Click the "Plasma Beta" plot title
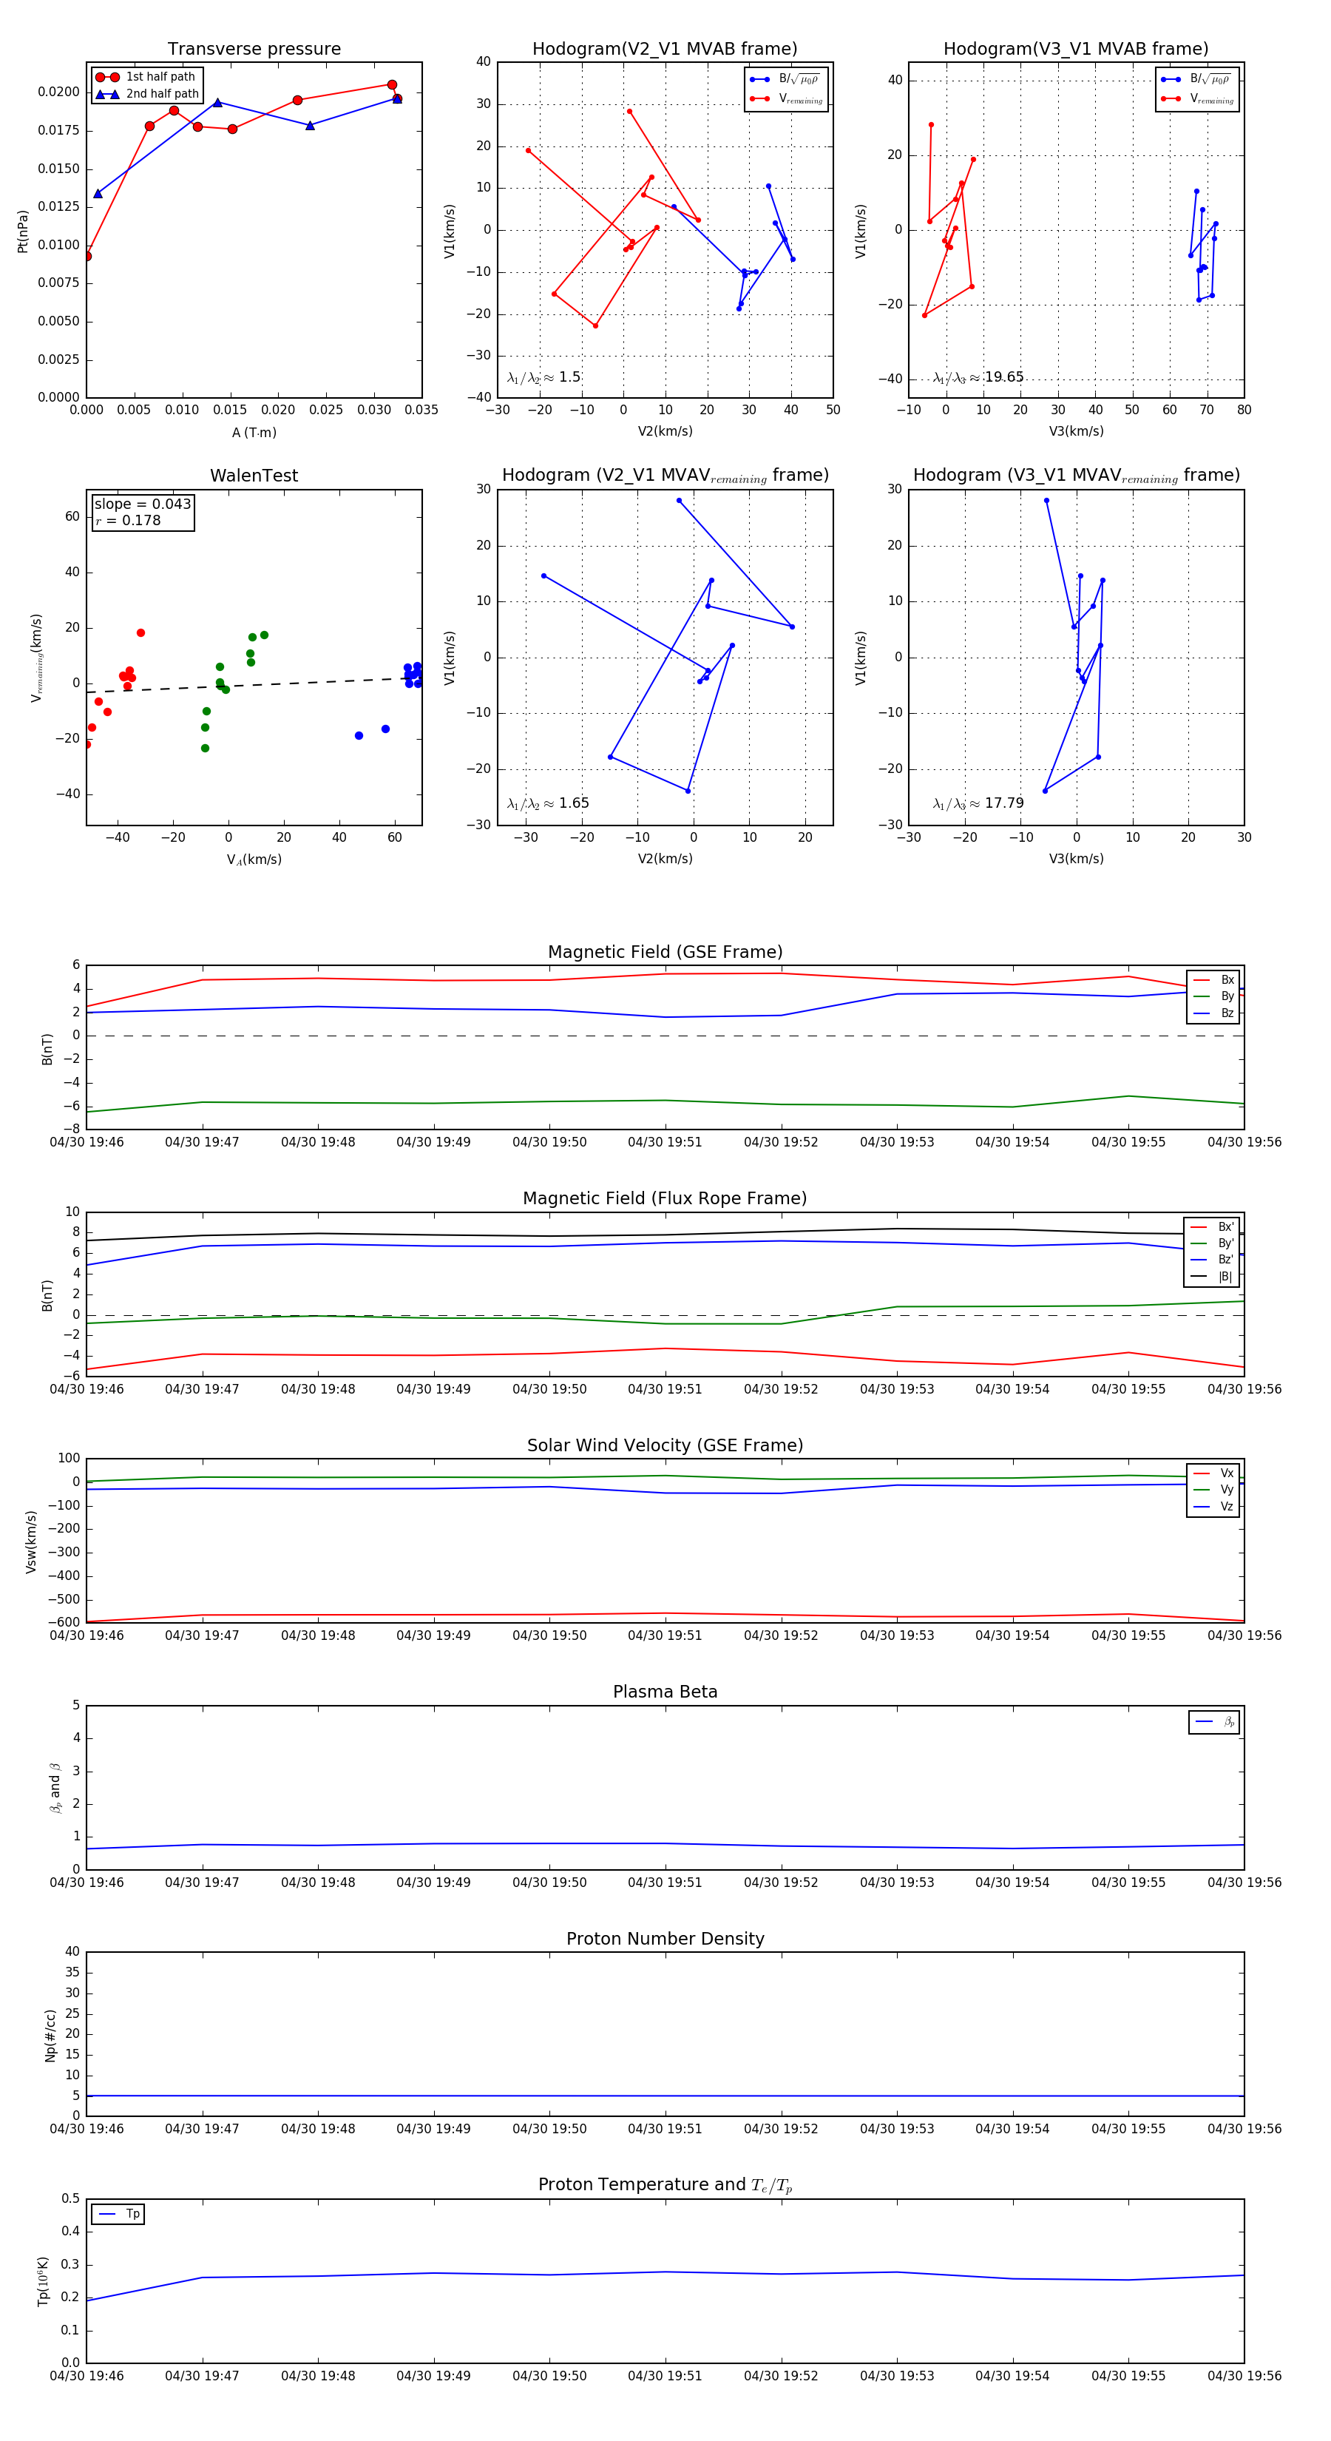1331x2441 pixels. (x=665, y=1692)
